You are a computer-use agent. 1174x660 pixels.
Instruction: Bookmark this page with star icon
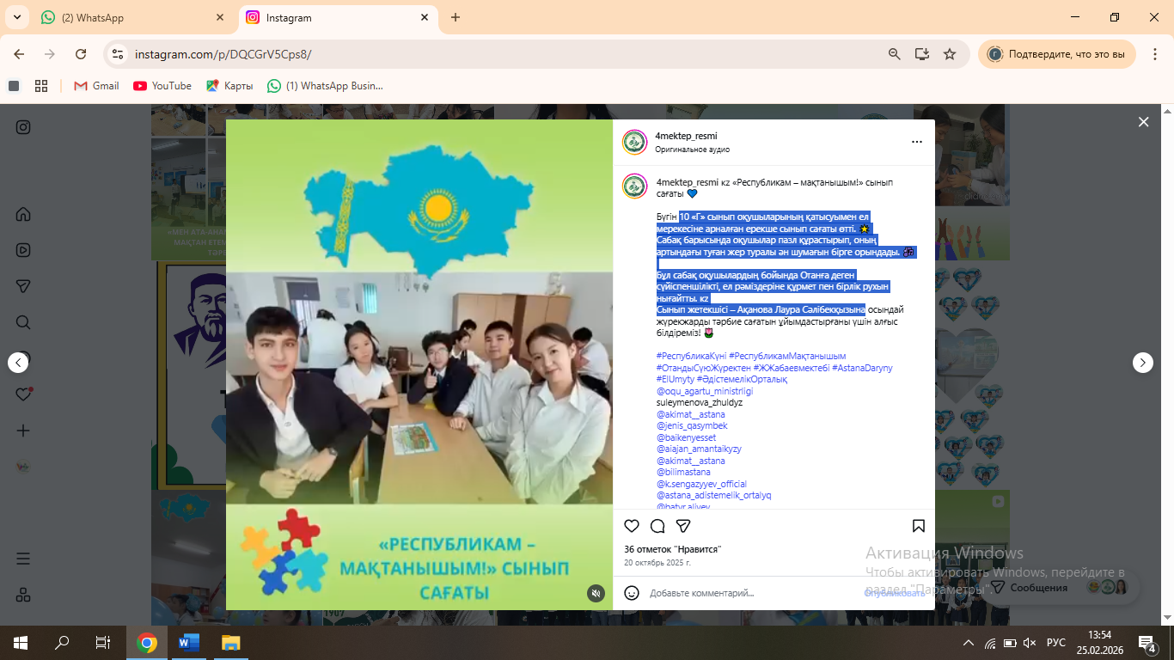click(950, 54)
